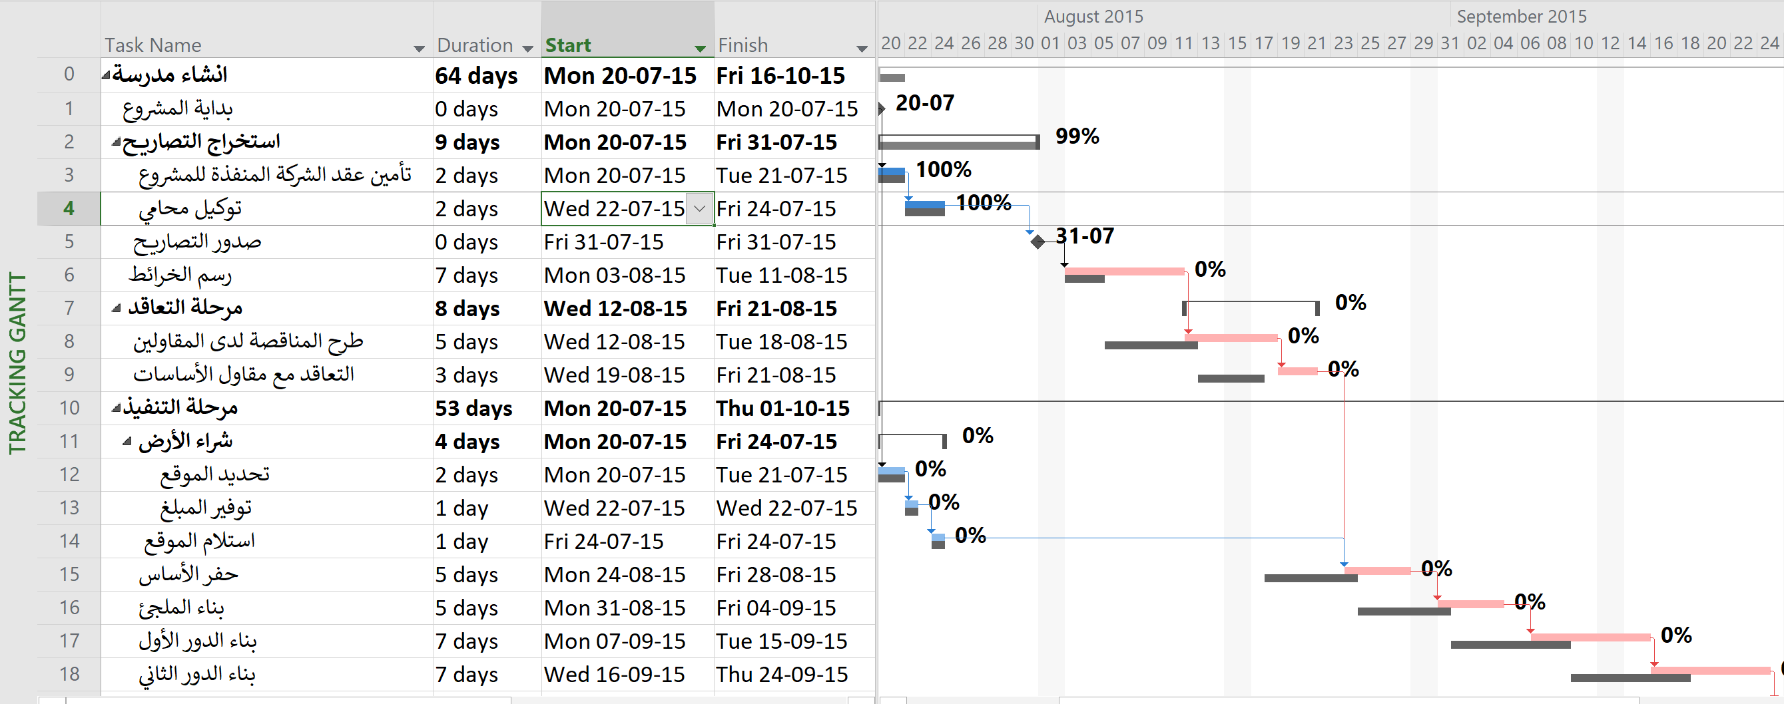Image resolution: width=1784 pixels, height=704 pixels.
Task: Collapse the شراء الأرض subtask group
Action: click(127, 441)
